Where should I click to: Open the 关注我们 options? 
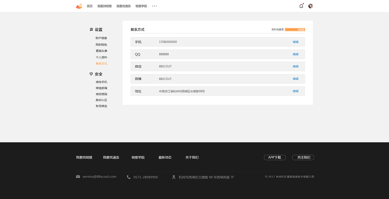pyautogui.click(x=303, y=157)
